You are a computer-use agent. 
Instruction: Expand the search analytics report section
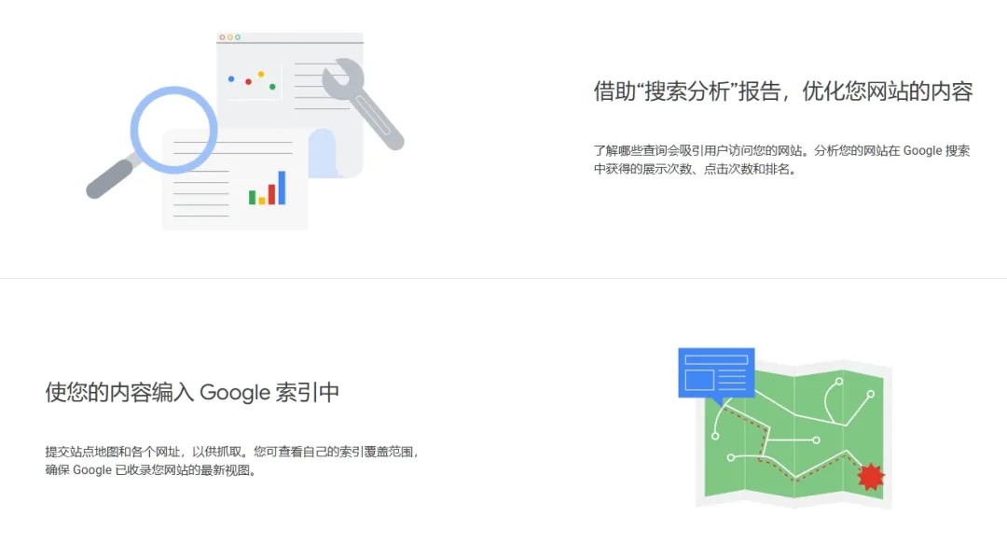781,92
